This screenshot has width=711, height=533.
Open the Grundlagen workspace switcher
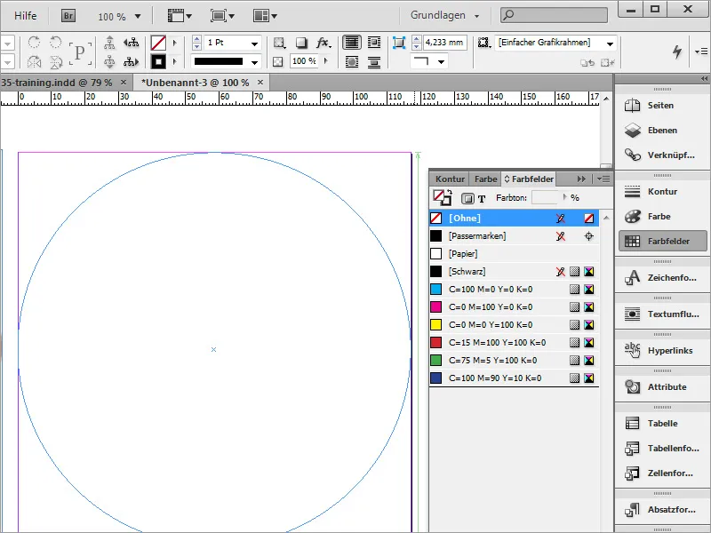pos(444,15)
